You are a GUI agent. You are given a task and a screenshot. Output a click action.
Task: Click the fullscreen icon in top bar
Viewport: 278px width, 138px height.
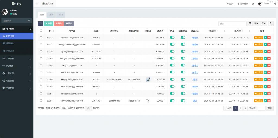pyautogui.click(x=253, y=4)
